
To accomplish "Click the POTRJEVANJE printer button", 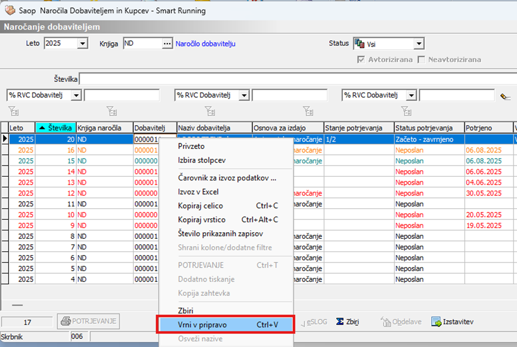I will coord(88,321).
